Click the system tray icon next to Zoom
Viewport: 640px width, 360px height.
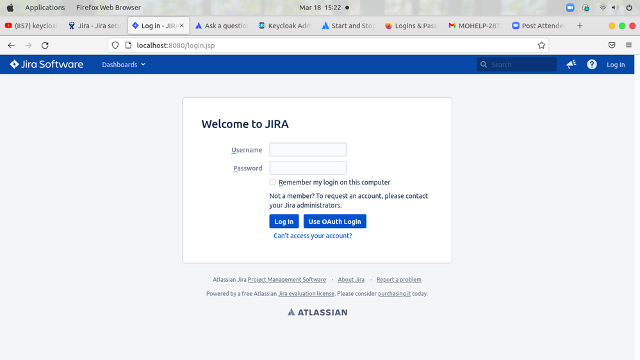click(x=586, y=8)
